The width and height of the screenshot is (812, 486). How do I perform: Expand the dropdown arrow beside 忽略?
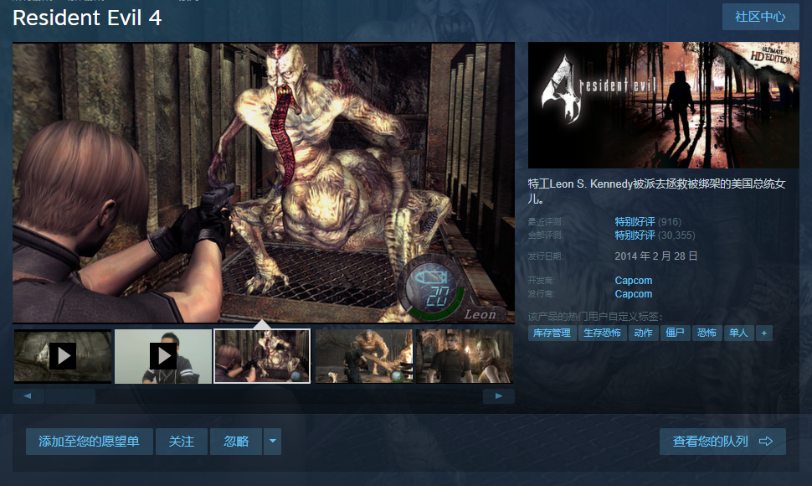tap(272, 442)
